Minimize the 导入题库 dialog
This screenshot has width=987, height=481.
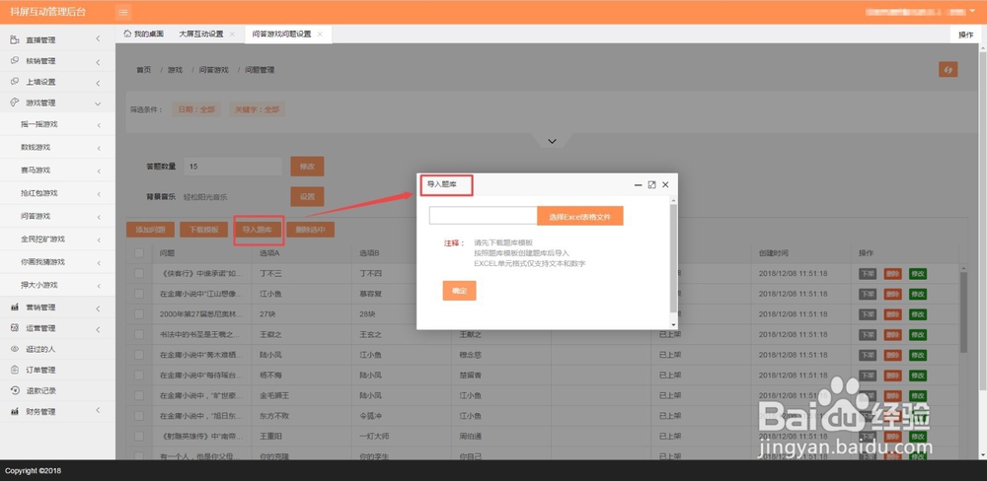coord(639,185)
